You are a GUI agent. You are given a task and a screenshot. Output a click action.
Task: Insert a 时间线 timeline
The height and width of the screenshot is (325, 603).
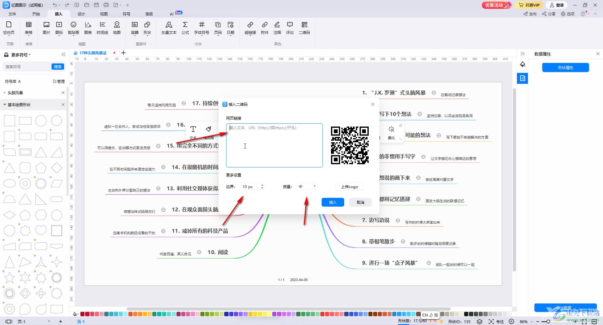(x=102, y=28)
